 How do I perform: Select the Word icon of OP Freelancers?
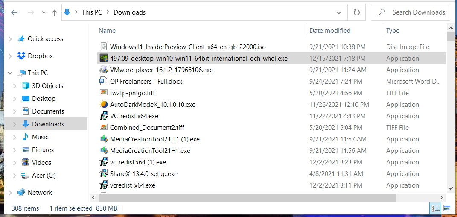(103, 81)
